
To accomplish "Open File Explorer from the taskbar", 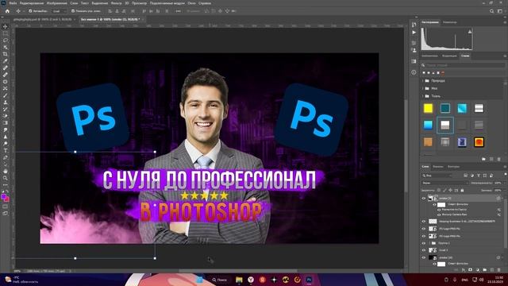I will click(239, 280).
